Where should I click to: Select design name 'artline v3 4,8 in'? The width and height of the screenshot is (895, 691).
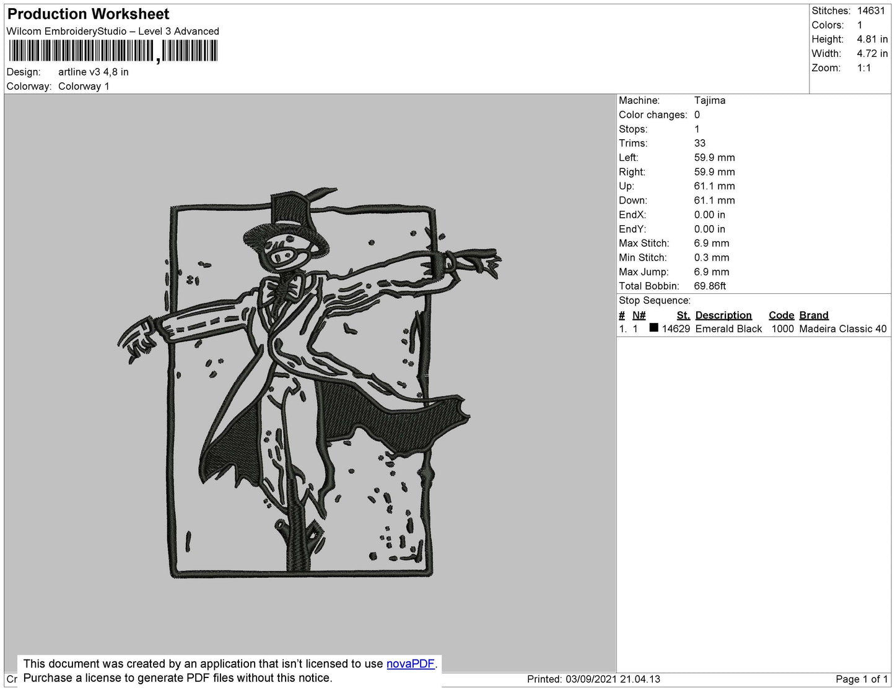click(94, 72)
